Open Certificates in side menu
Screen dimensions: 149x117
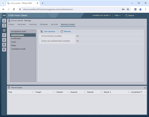pos(23,38)
